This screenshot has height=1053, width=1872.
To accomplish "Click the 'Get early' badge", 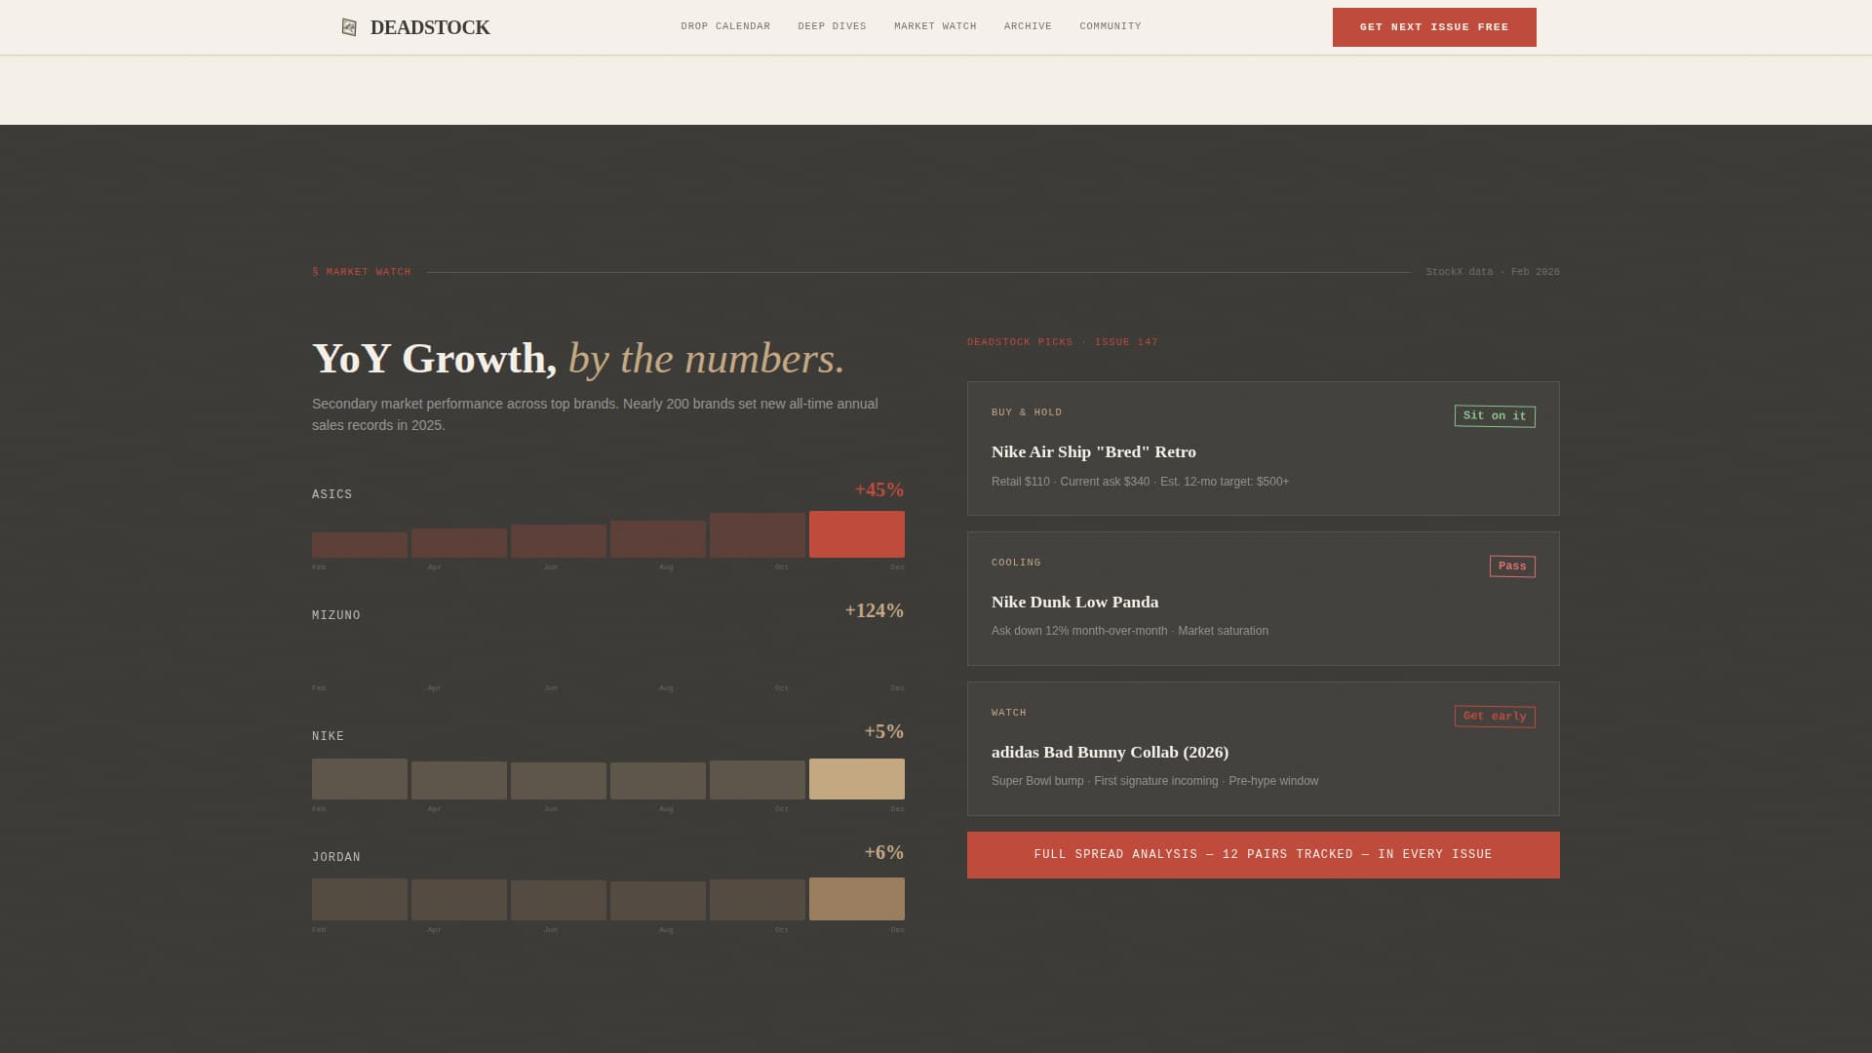I will pos(1494,716).
